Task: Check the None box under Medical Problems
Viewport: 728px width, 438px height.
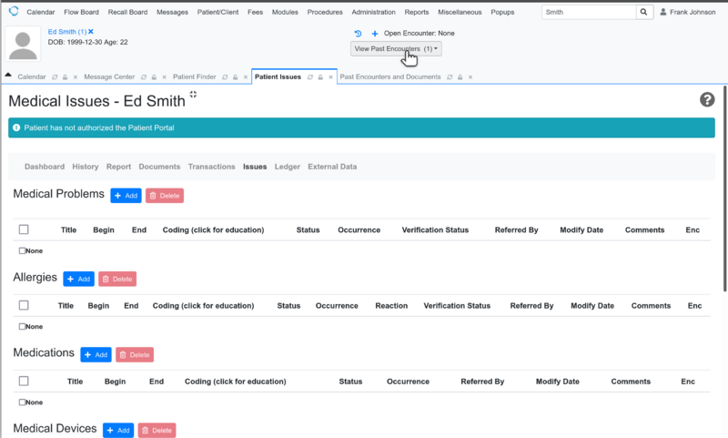Action: point(22,250)
